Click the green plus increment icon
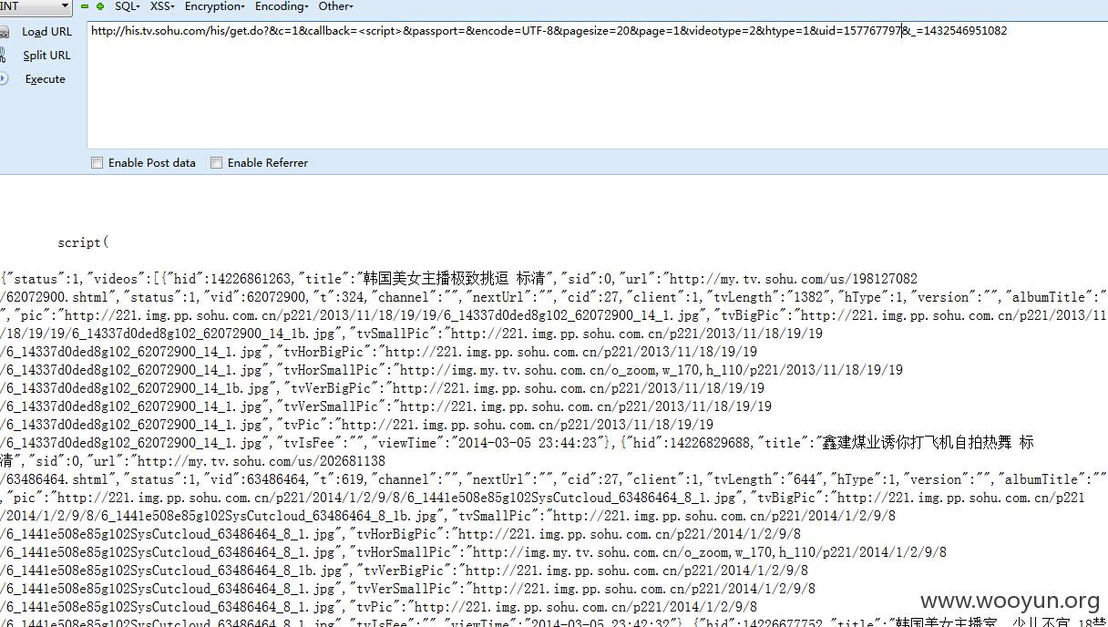The height and width of the screenshot is (627, 1108). [x=100, y=6]
